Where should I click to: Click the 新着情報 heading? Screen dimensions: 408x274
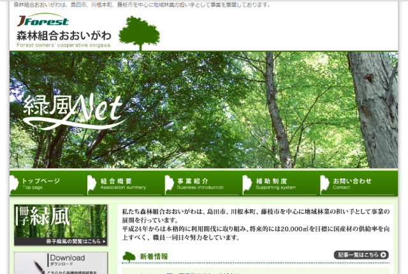[154, 257]
